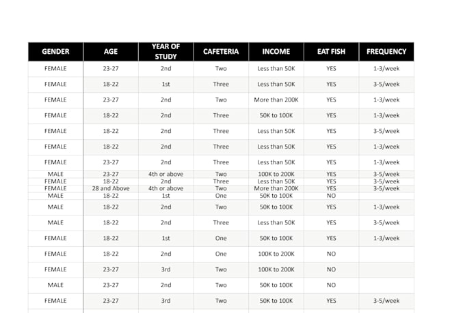
Task: Select the '28 and Above' age cell
Action: [x=111, y=188]
